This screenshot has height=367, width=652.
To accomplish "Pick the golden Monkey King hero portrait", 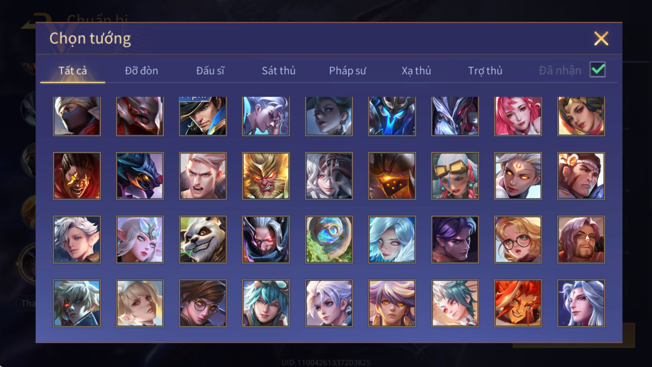I will 266,176.
